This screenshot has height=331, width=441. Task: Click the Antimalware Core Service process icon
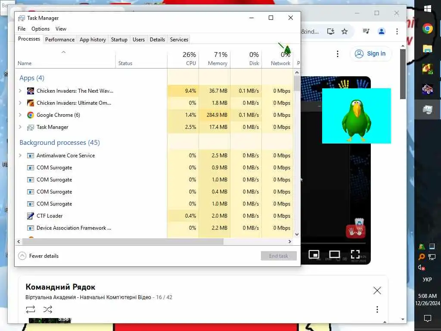[31, 156]
